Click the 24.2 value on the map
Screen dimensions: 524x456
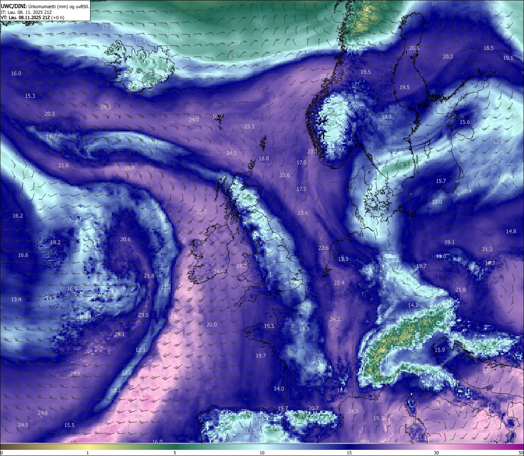pos(241,266)
